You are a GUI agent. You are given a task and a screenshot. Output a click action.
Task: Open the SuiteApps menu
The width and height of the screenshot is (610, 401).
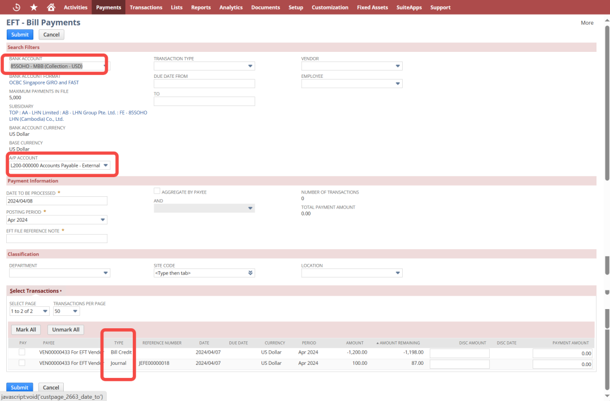point(409,7)
